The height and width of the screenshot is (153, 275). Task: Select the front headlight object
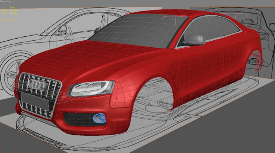(x=92, y=88)
